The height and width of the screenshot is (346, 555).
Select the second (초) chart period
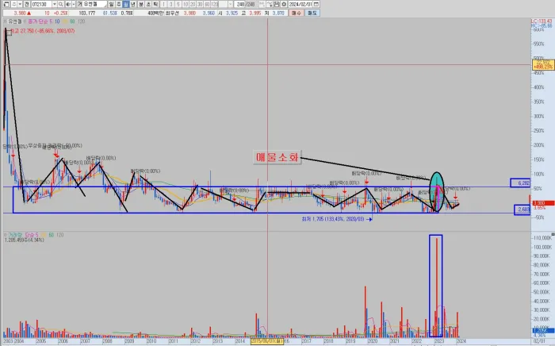click(148, 4)
